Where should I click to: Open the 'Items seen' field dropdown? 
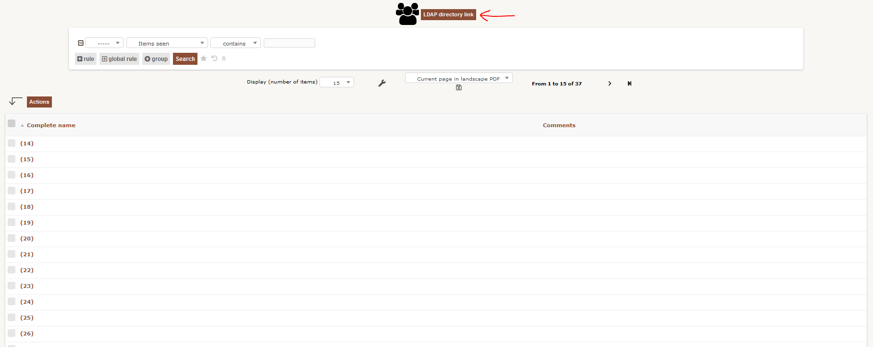point(167,43)
